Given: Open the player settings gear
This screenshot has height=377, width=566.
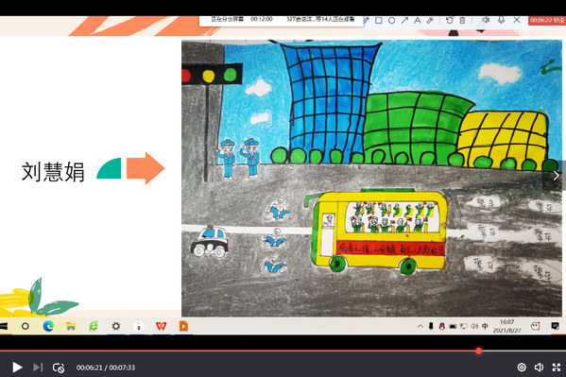Looking at the screenshot, I should tap(522, 368).
